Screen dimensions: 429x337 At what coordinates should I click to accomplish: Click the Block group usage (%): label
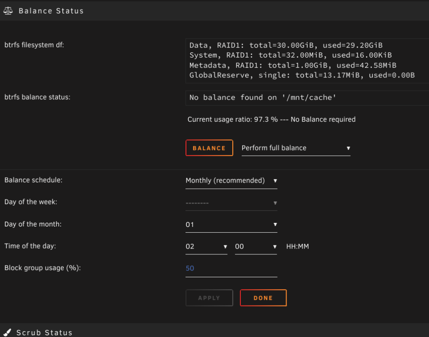(x=43, y=268)
